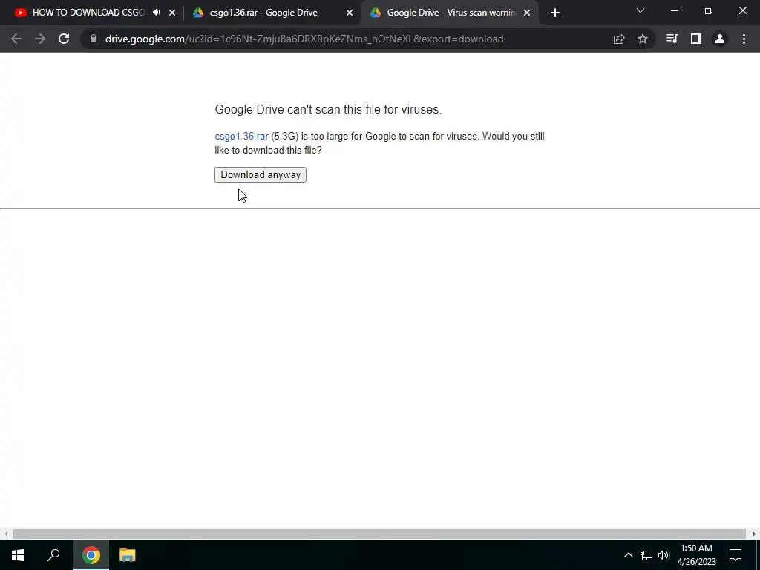The image size is (760, 570).
Task: Go forward to the next page
Action: coord(40,39)
